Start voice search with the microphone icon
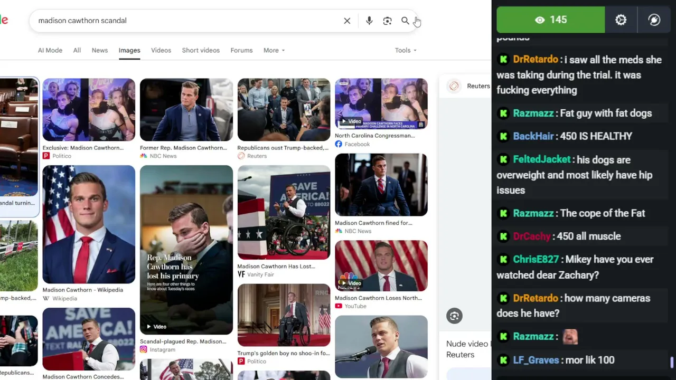This screenshot has width=676, height=380. pyautogui.click(x=369, y=21)
